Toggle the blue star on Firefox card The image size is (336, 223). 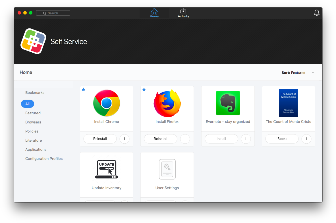[144, 90]
